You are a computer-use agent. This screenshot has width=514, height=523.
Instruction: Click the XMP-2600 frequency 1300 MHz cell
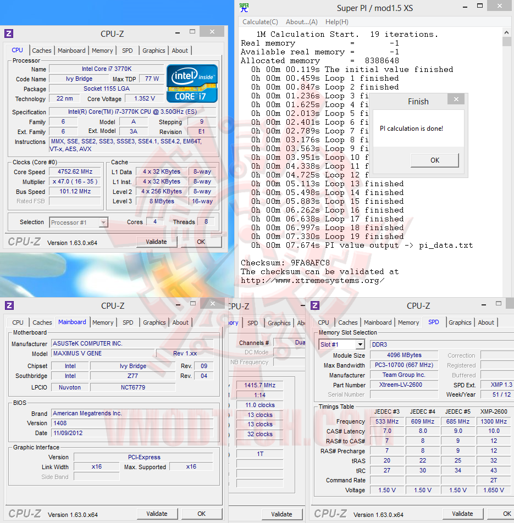tap(494, 421)
